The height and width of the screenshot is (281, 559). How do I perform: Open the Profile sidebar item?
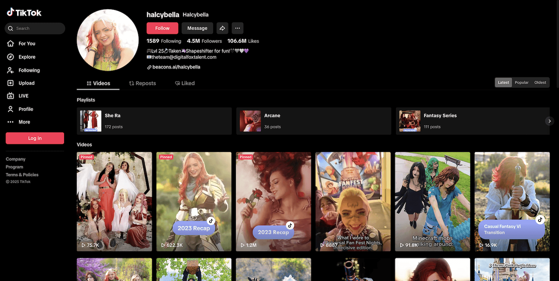pos(26,109)
